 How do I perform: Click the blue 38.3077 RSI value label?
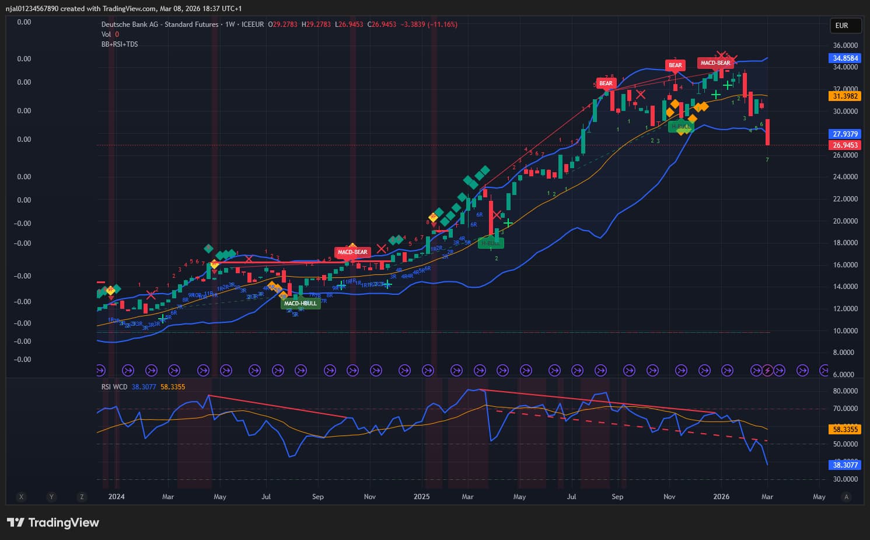click(x=845, y=465)
